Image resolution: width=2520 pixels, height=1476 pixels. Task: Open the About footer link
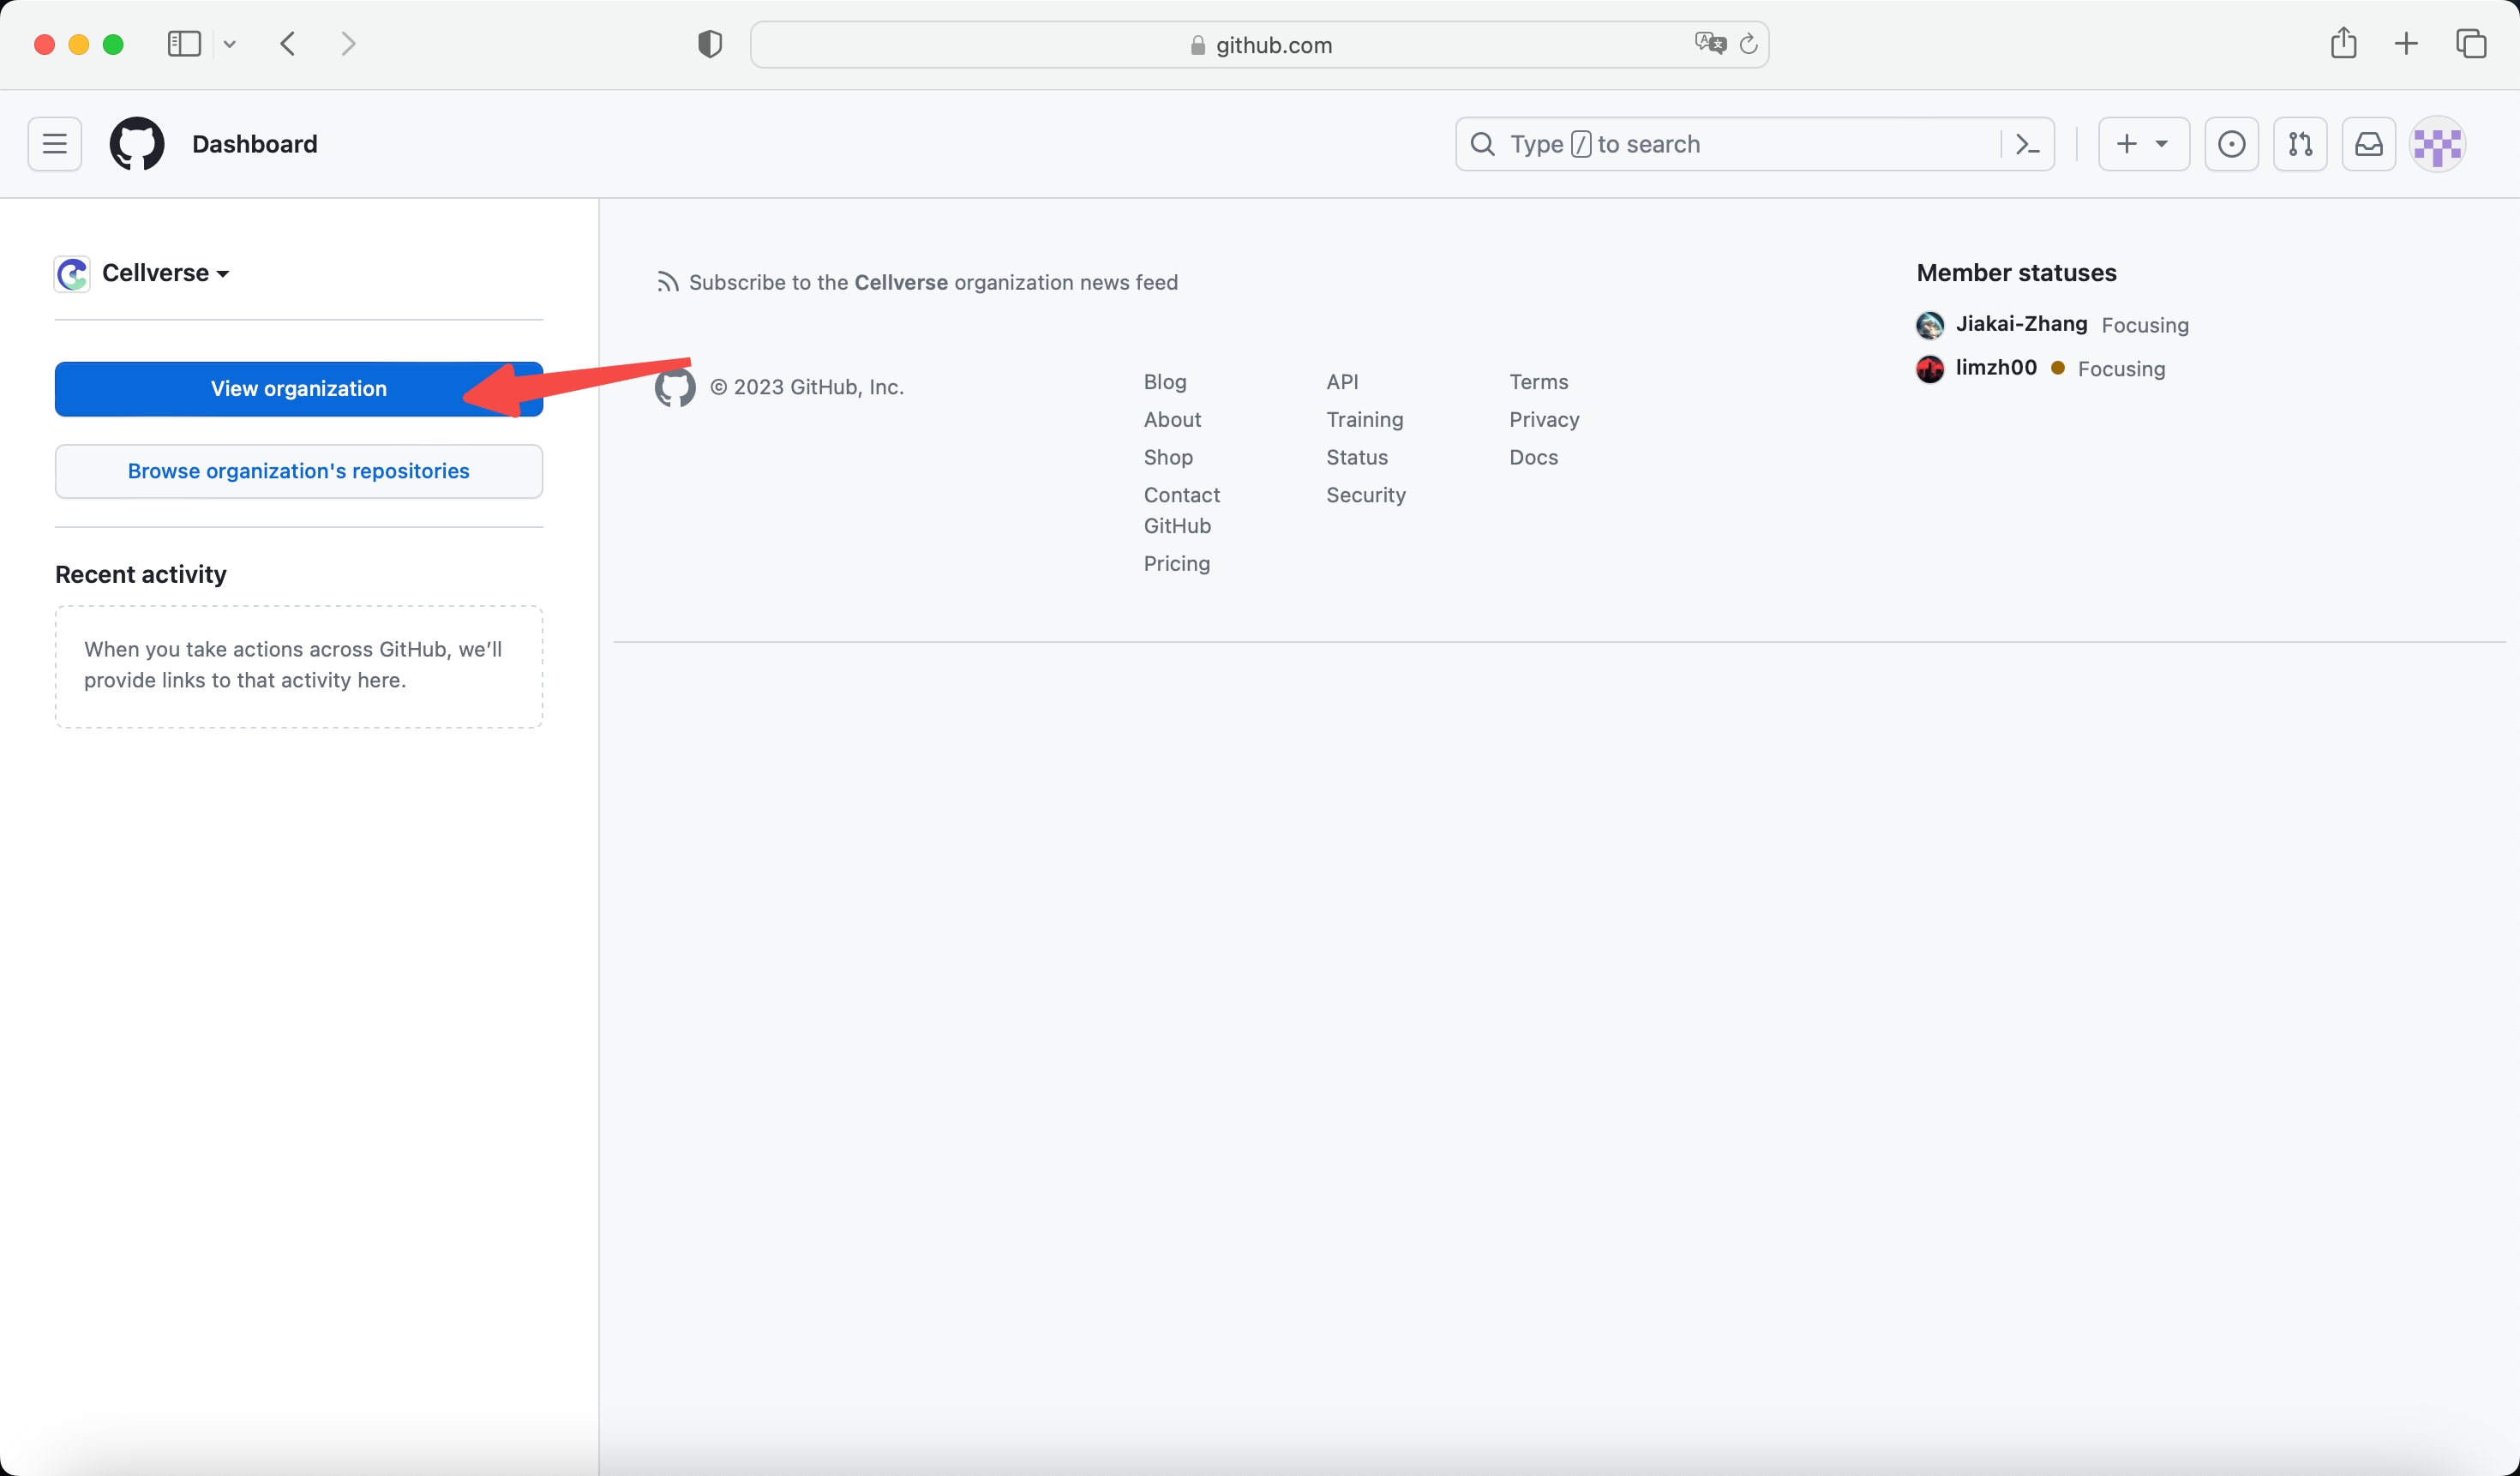tap(1172, 420)
